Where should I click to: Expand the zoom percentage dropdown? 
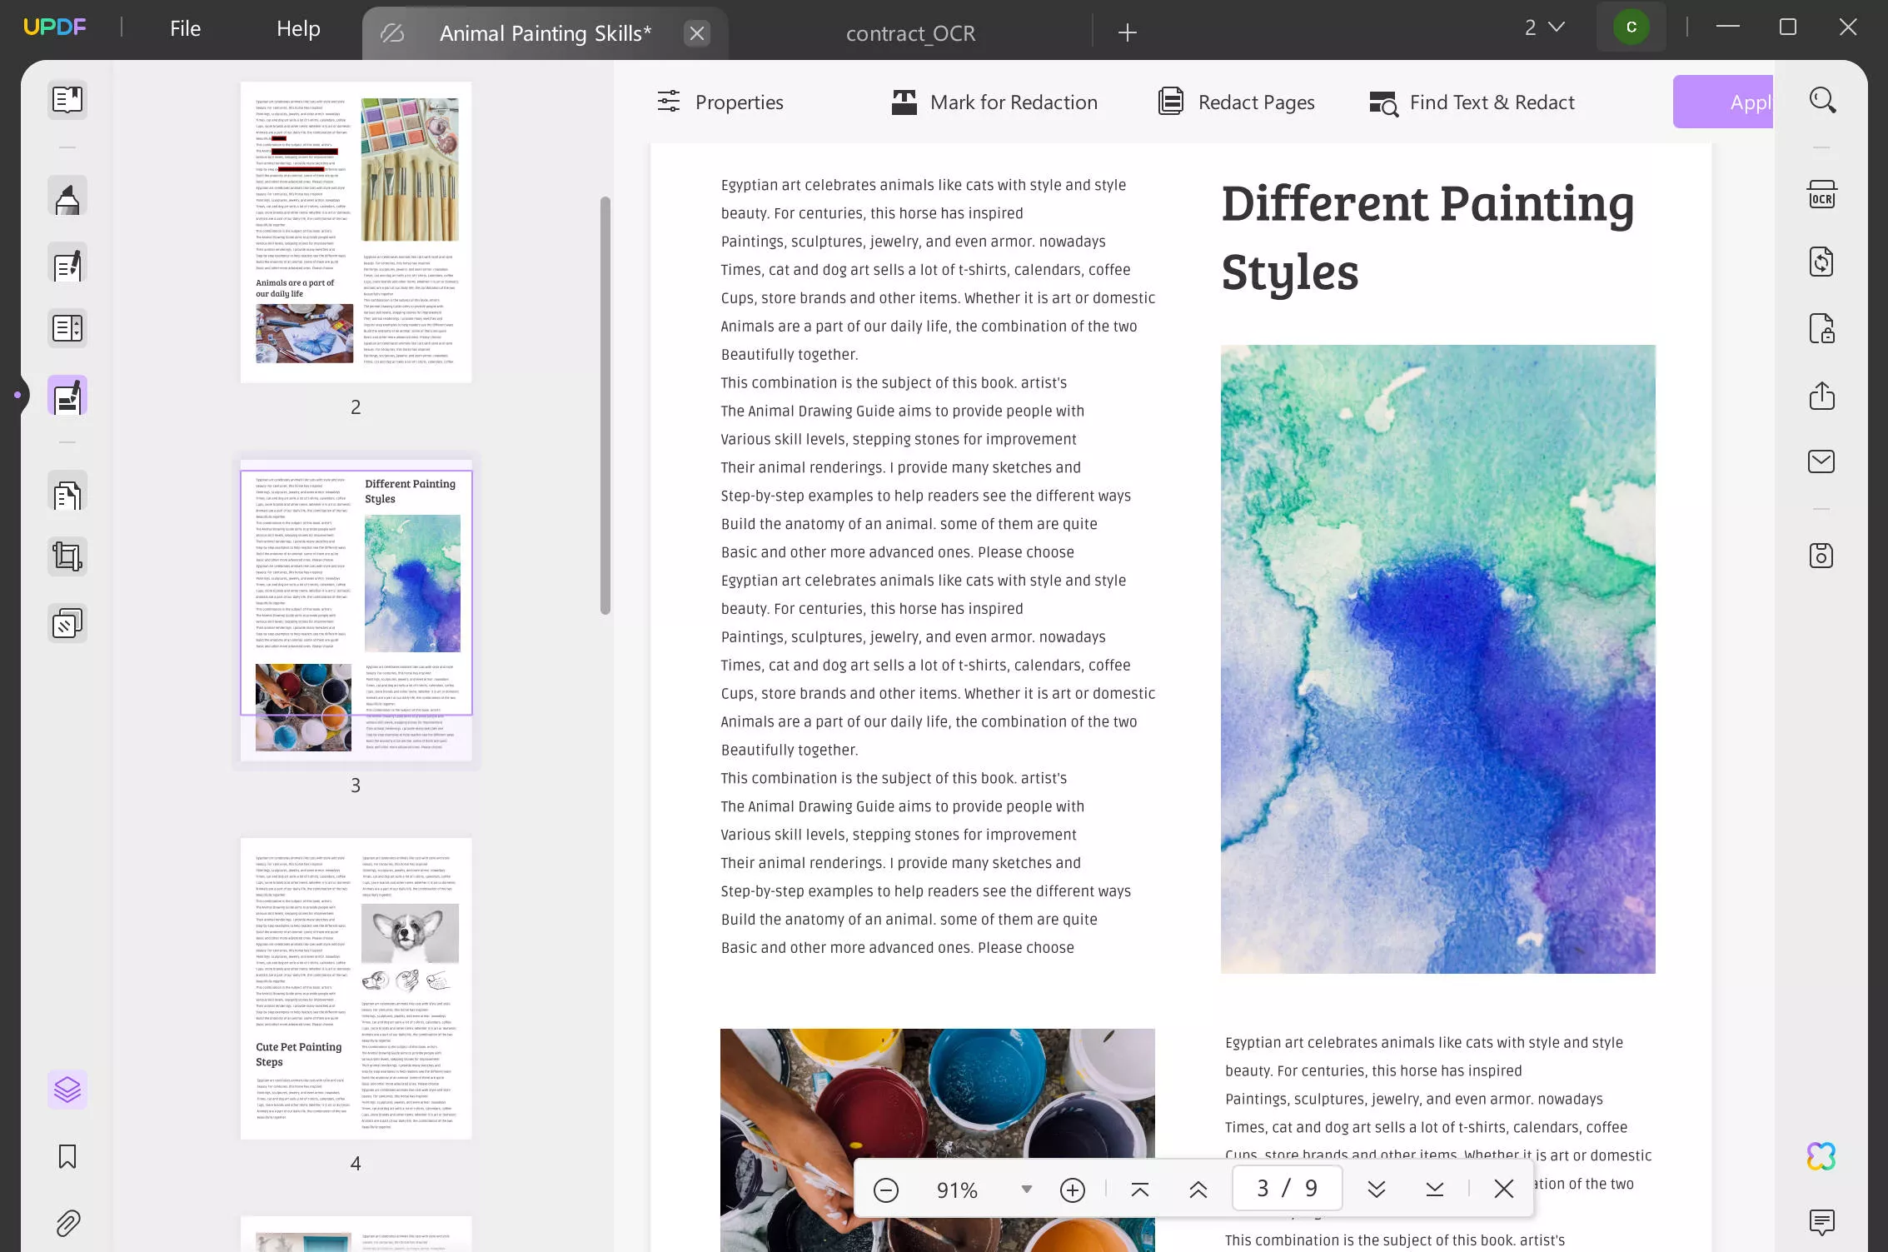pos(1026,1190)
